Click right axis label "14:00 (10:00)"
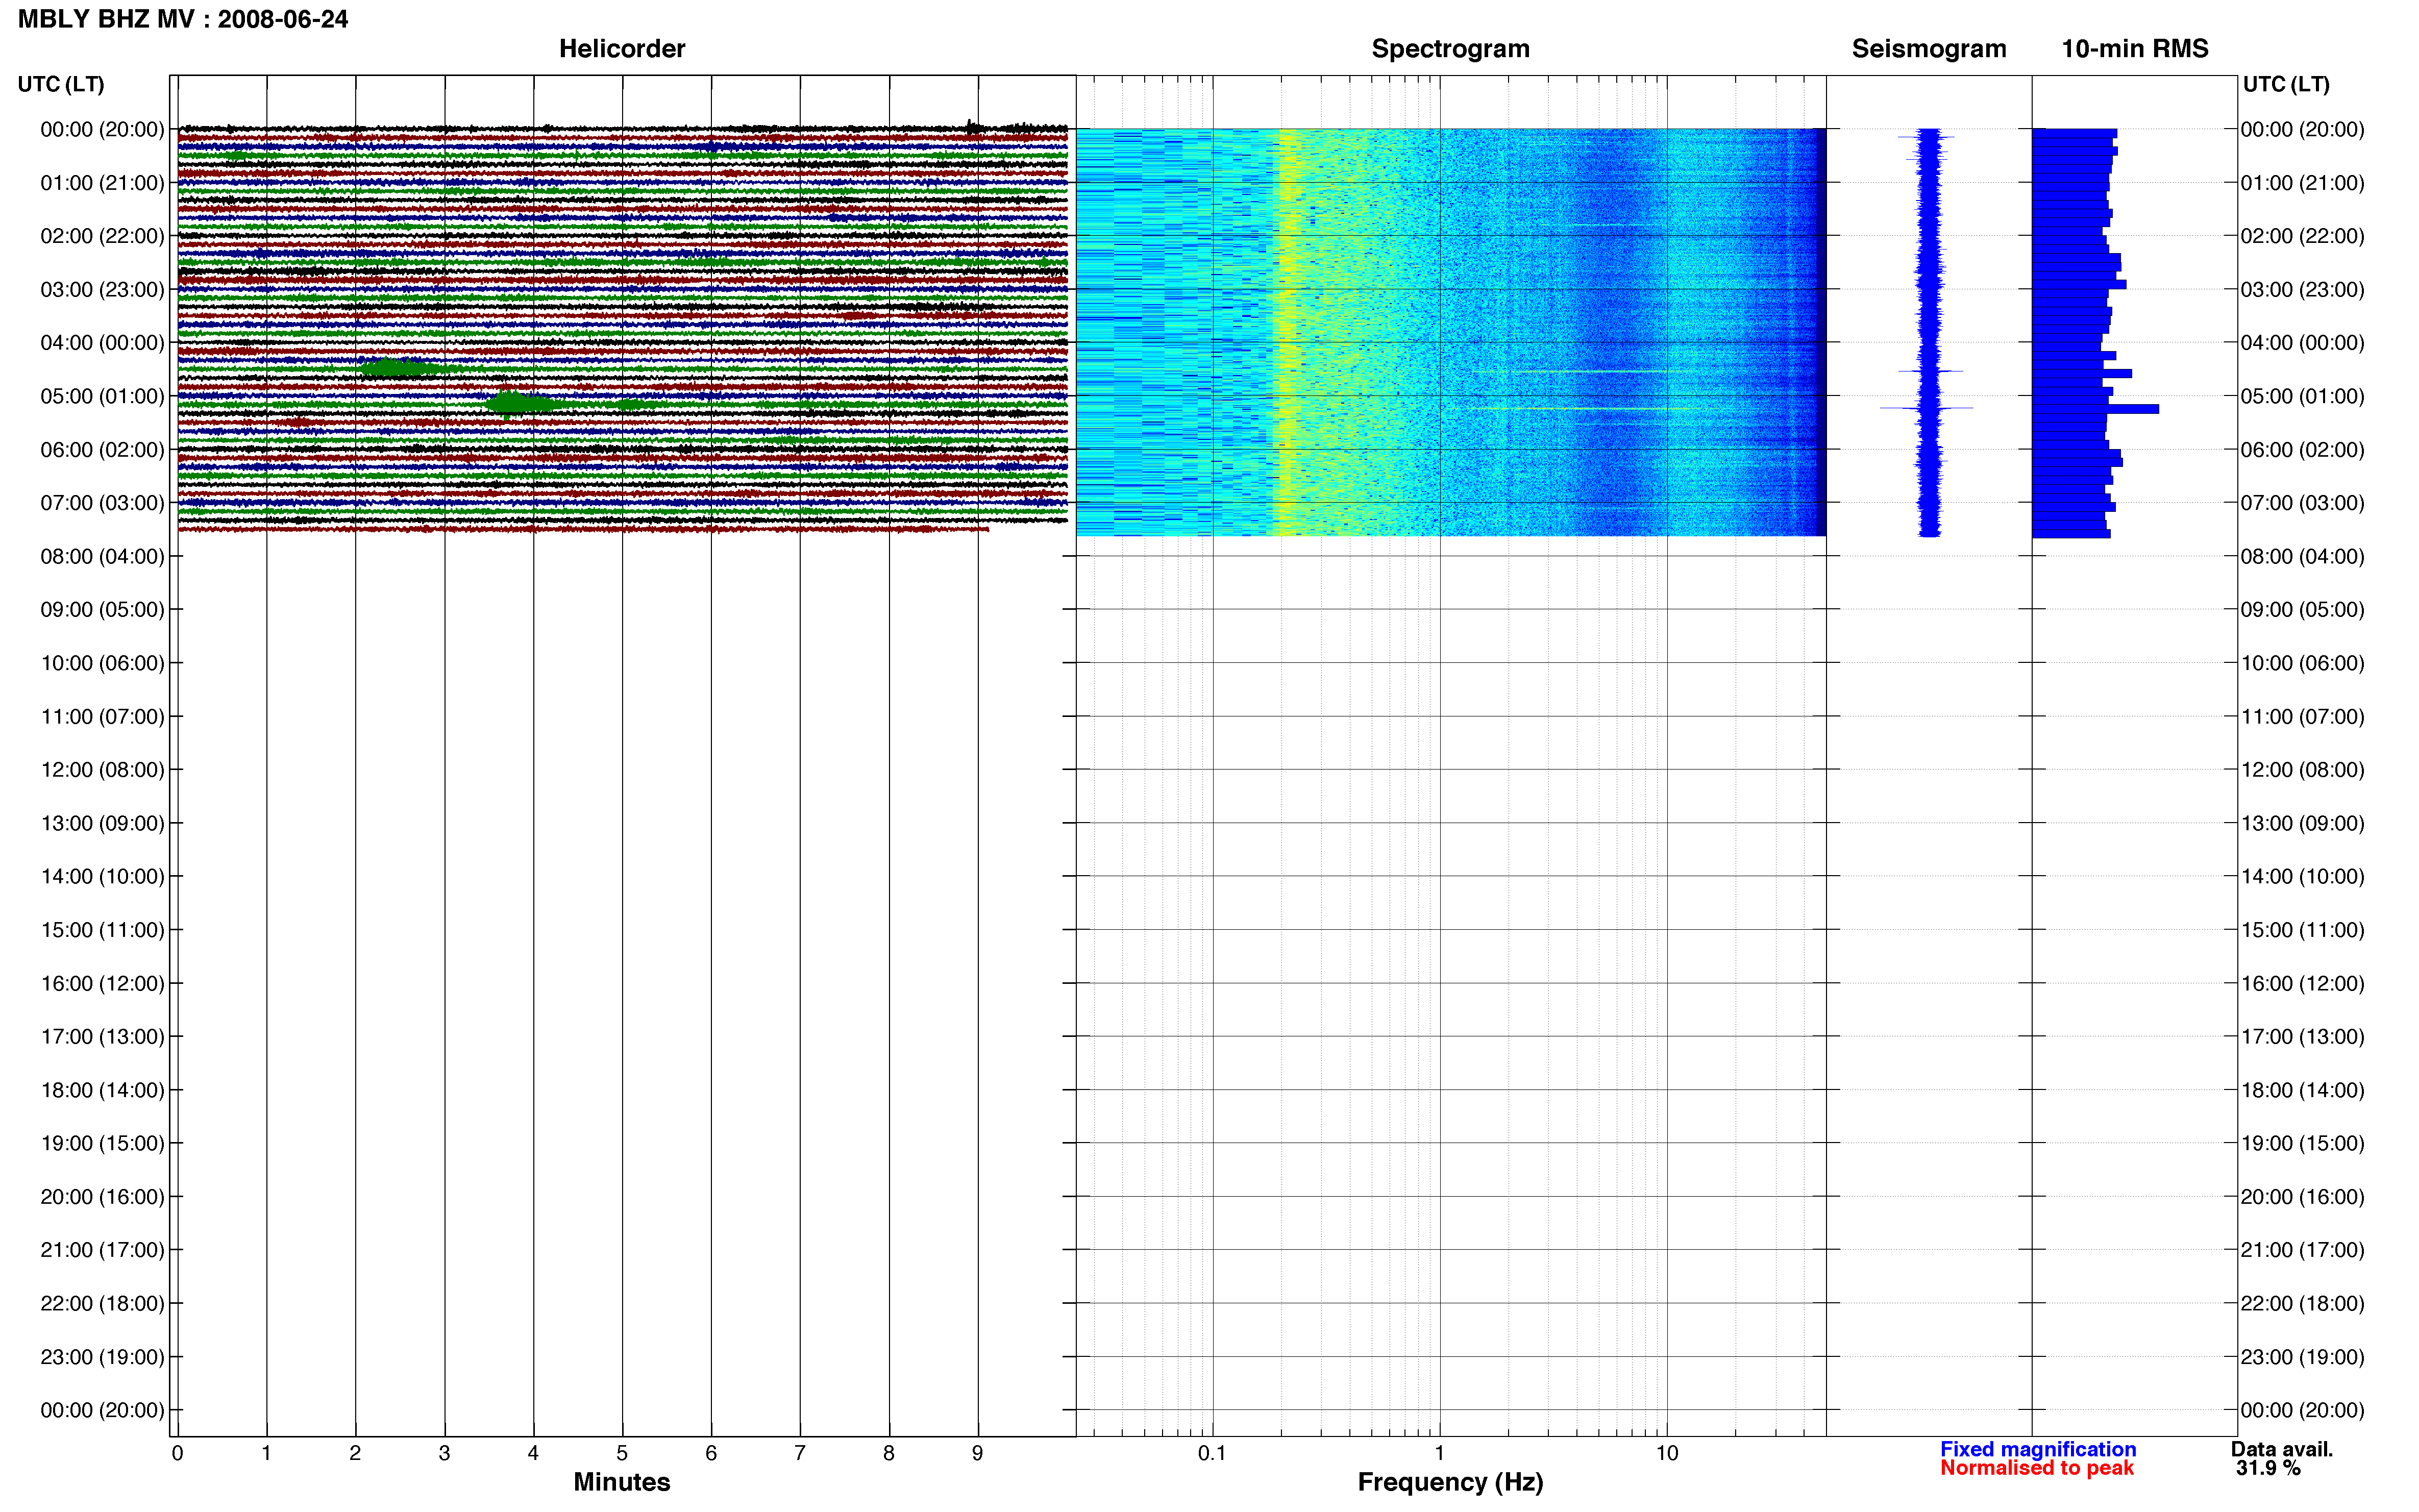The image size is (2419, 1512). [x=2302, y=877]
